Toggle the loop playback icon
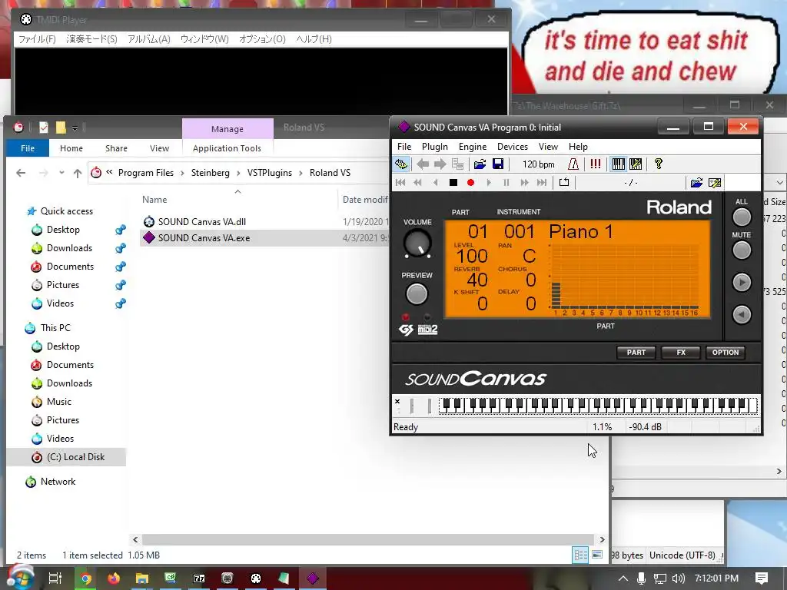787x590 pixels. (564, 182)
